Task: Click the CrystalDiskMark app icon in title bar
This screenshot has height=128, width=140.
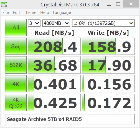Action: coord(4,4)
